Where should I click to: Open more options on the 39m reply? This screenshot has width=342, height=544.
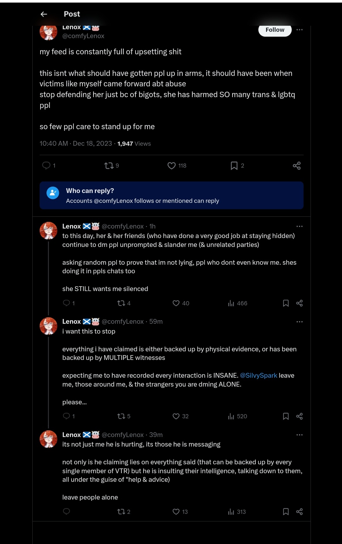300,435
